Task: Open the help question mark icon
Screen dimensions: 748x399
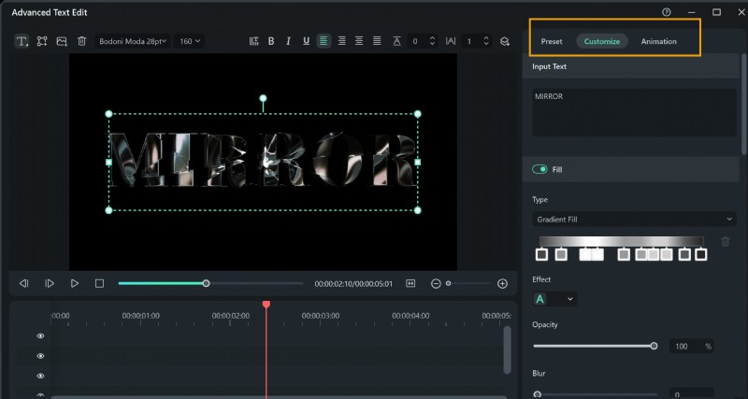Action: (667, 12)
